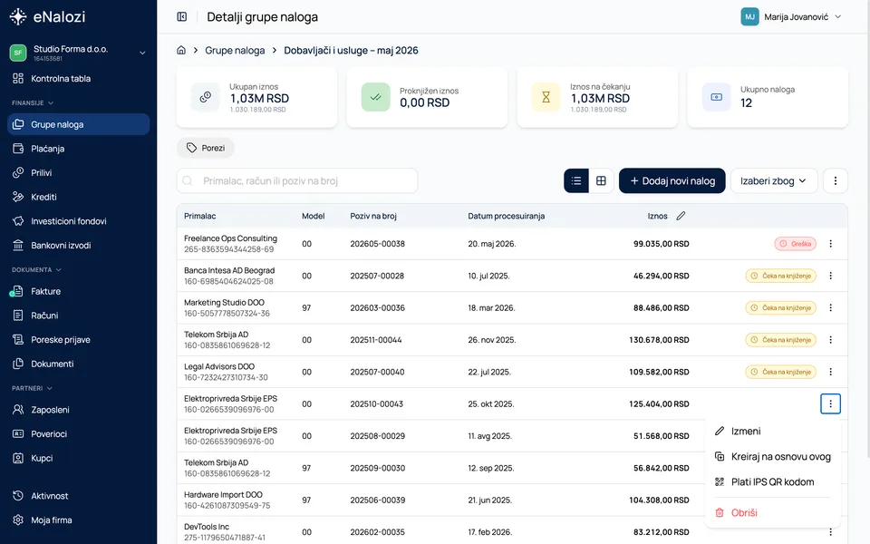Choose Plati IPS QR kodom

point(772,481)
